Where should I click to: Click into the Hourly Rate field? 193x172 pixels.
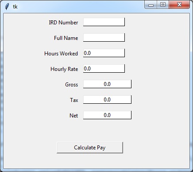(x=104, y=69)
